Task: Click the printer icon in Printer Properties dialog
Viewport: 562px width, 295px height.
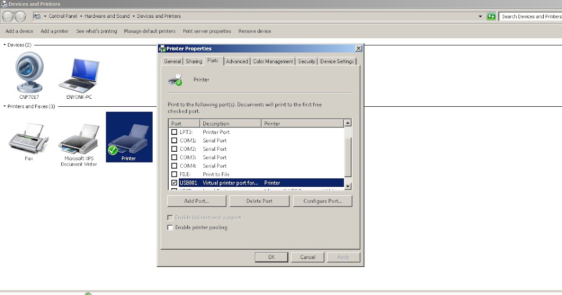Action: click(176, 80)
